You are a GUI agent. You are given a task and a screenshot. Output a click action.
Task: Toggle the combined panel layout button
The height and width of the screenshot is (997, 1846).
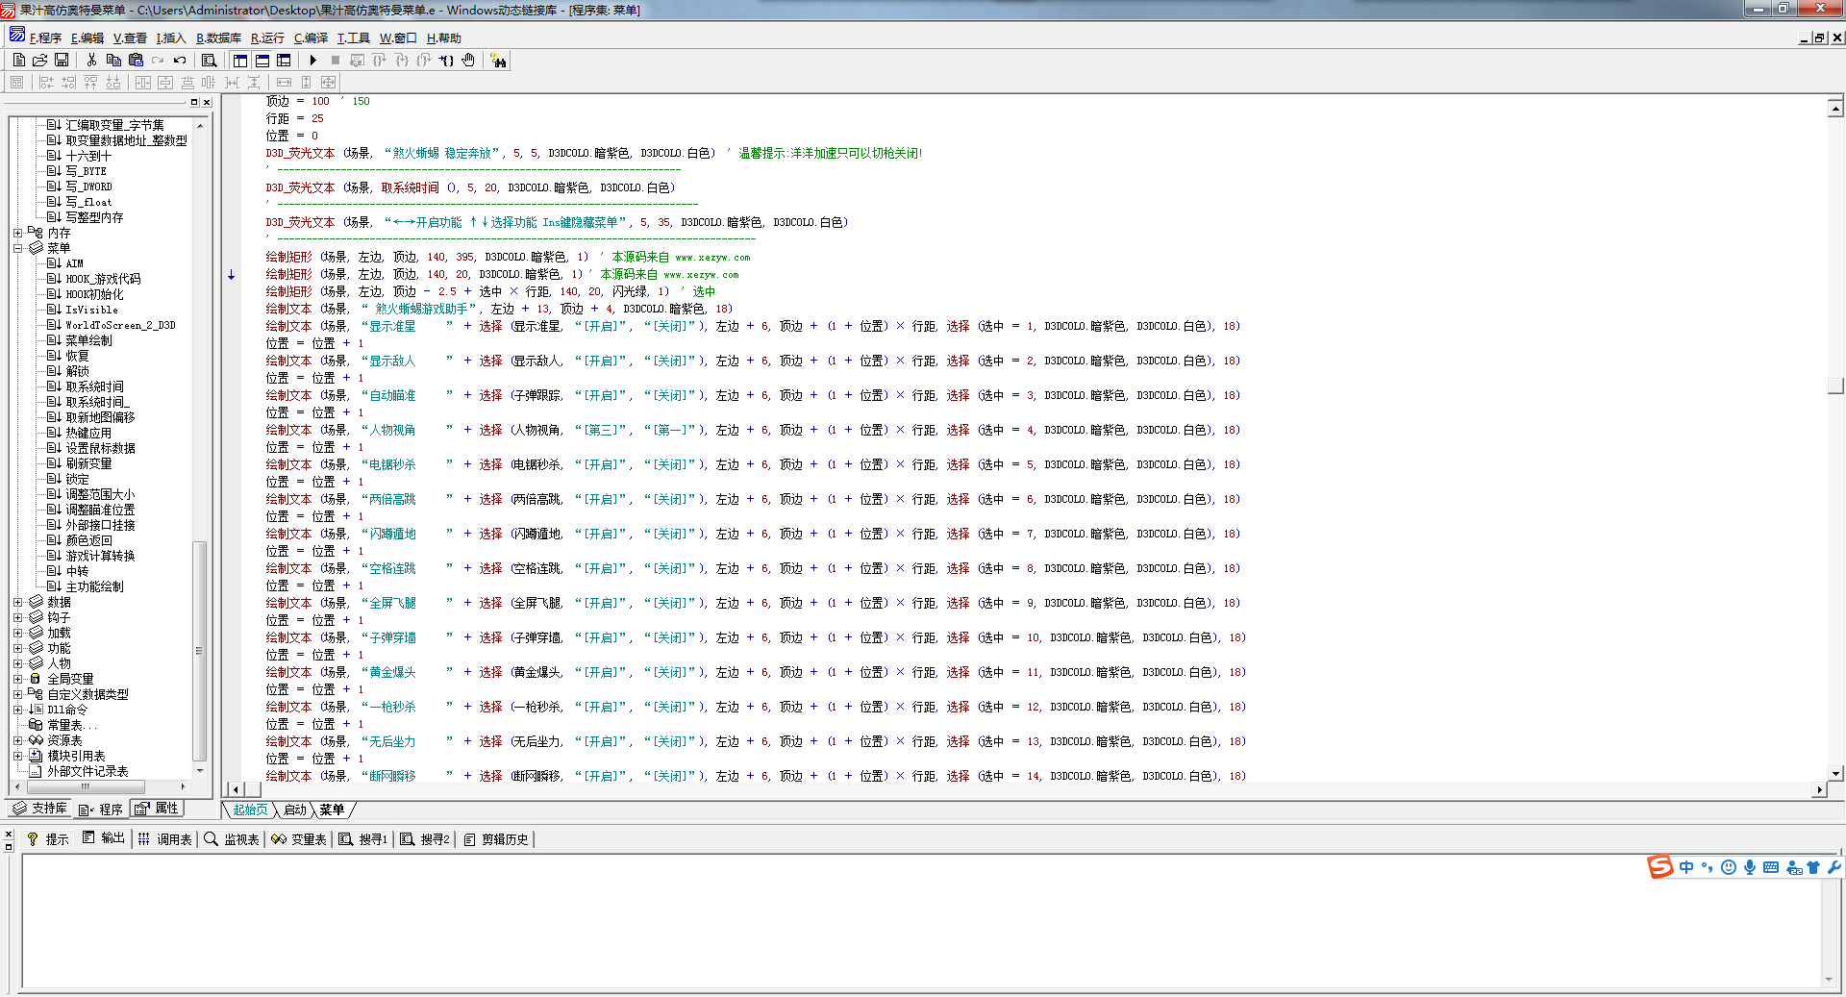coord(284,61)
